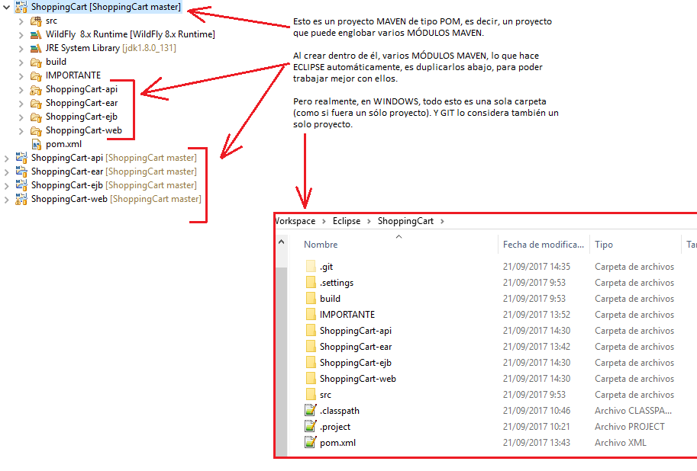Expand JRE System Library node

click(x=21, y=48)
